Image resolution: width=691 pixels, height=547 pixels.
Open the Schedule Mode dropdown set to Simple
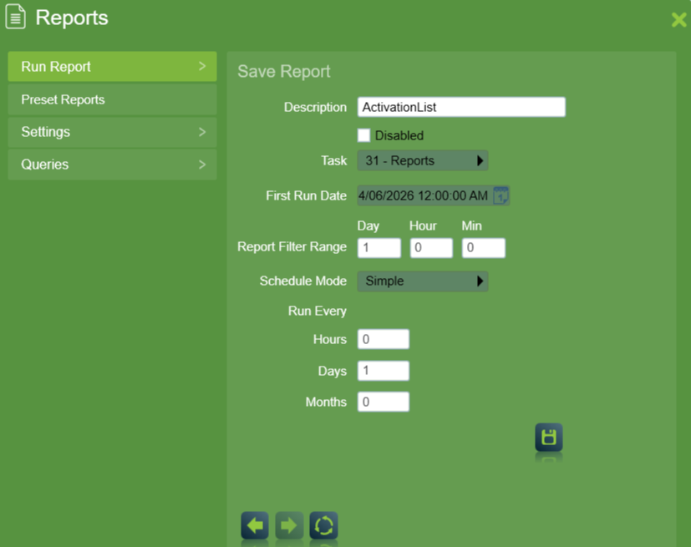422,281
